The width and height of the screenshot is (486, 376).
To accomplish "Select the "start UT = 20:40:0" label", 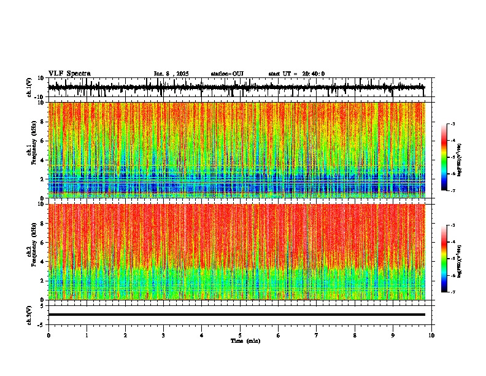I will click(296, 74).
